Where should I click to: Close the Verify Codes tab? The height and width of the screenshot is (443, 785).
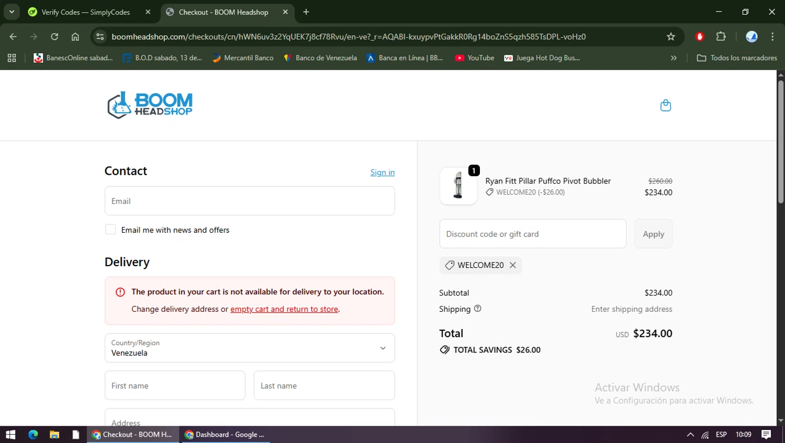[x=148, y=12]
